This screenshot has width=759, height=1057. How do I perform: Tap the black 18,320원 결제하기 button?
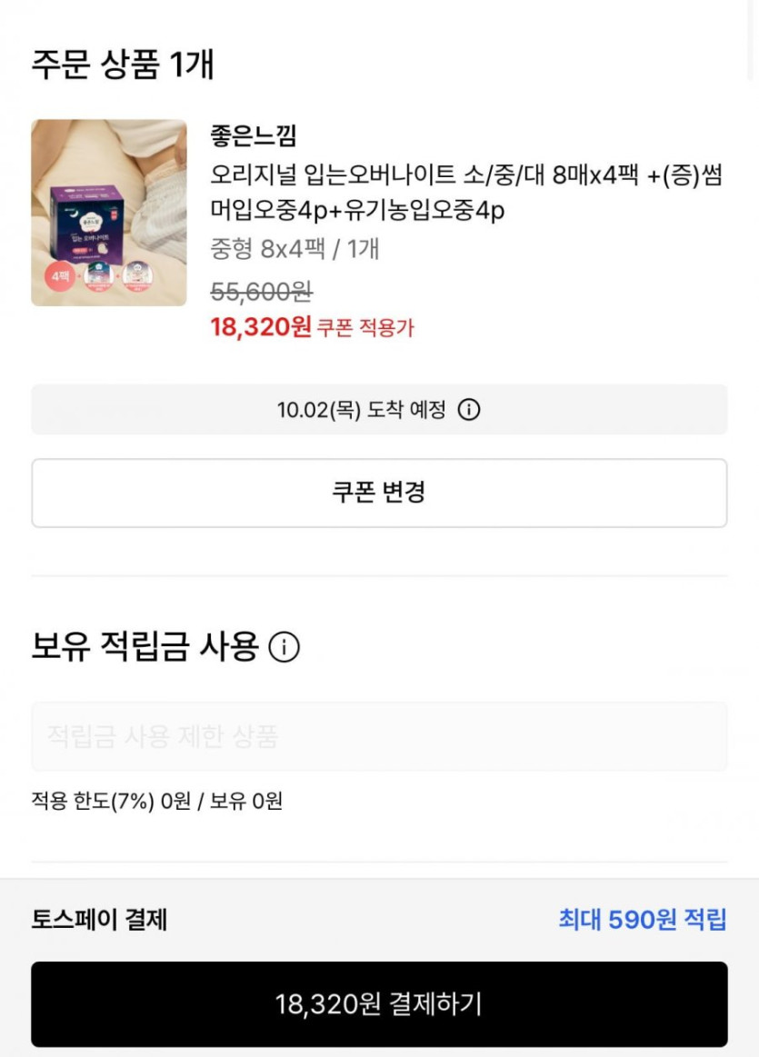(x=379, y=1004)
